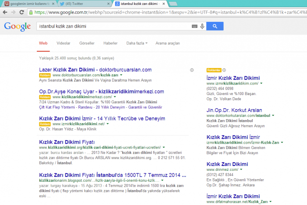
Task: Click phone number (0312) 427 8344
Action: pos(220,175)
